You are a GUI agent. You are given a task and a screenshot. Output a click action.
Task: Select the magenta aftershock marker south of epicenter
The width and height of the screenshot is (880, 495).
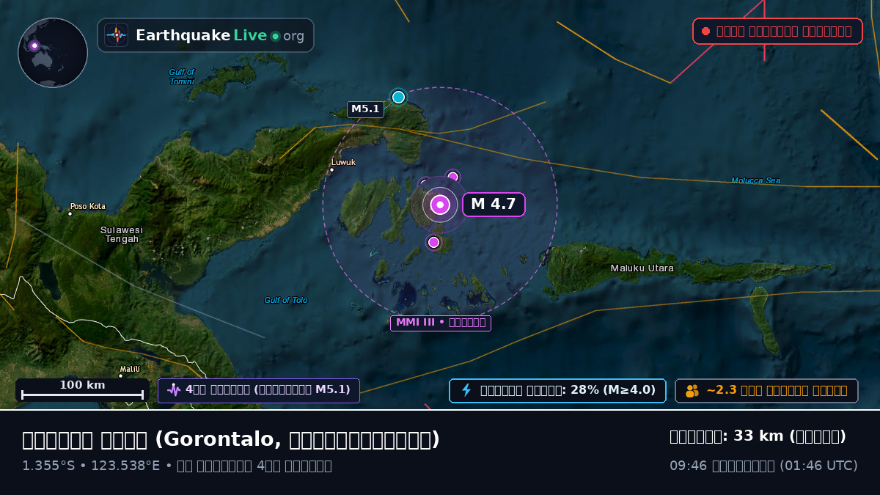point(433,242)
